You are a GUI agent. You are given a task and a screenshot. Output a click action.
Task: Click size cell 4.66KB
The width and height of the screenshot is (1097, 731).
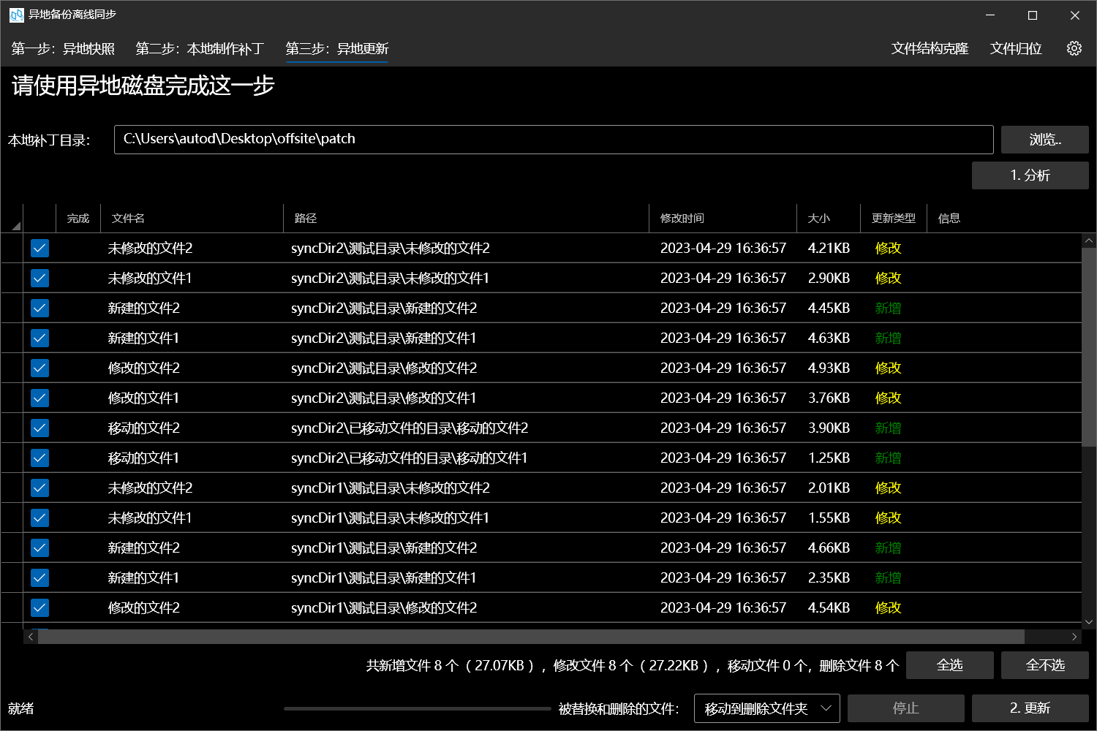click(x=829, y=548)
